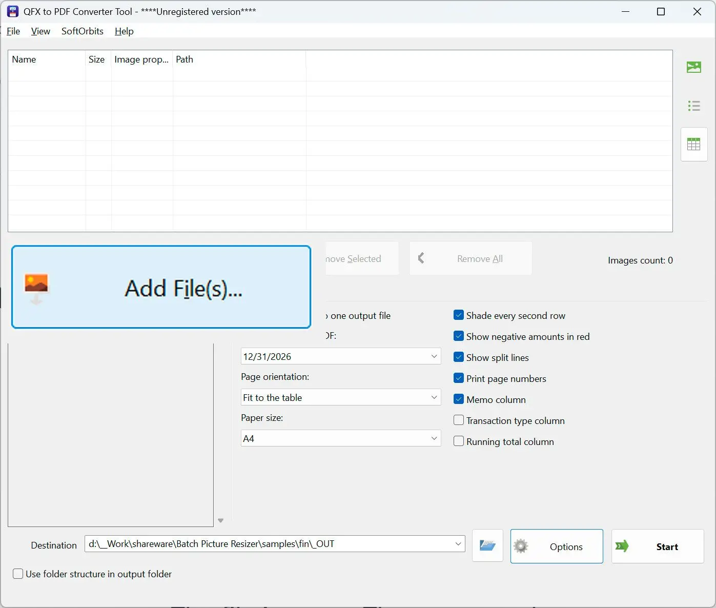Expand the Destination path dropdown
Image resolution: width=716 pixels, height=608 pixels.
[458, 544]
